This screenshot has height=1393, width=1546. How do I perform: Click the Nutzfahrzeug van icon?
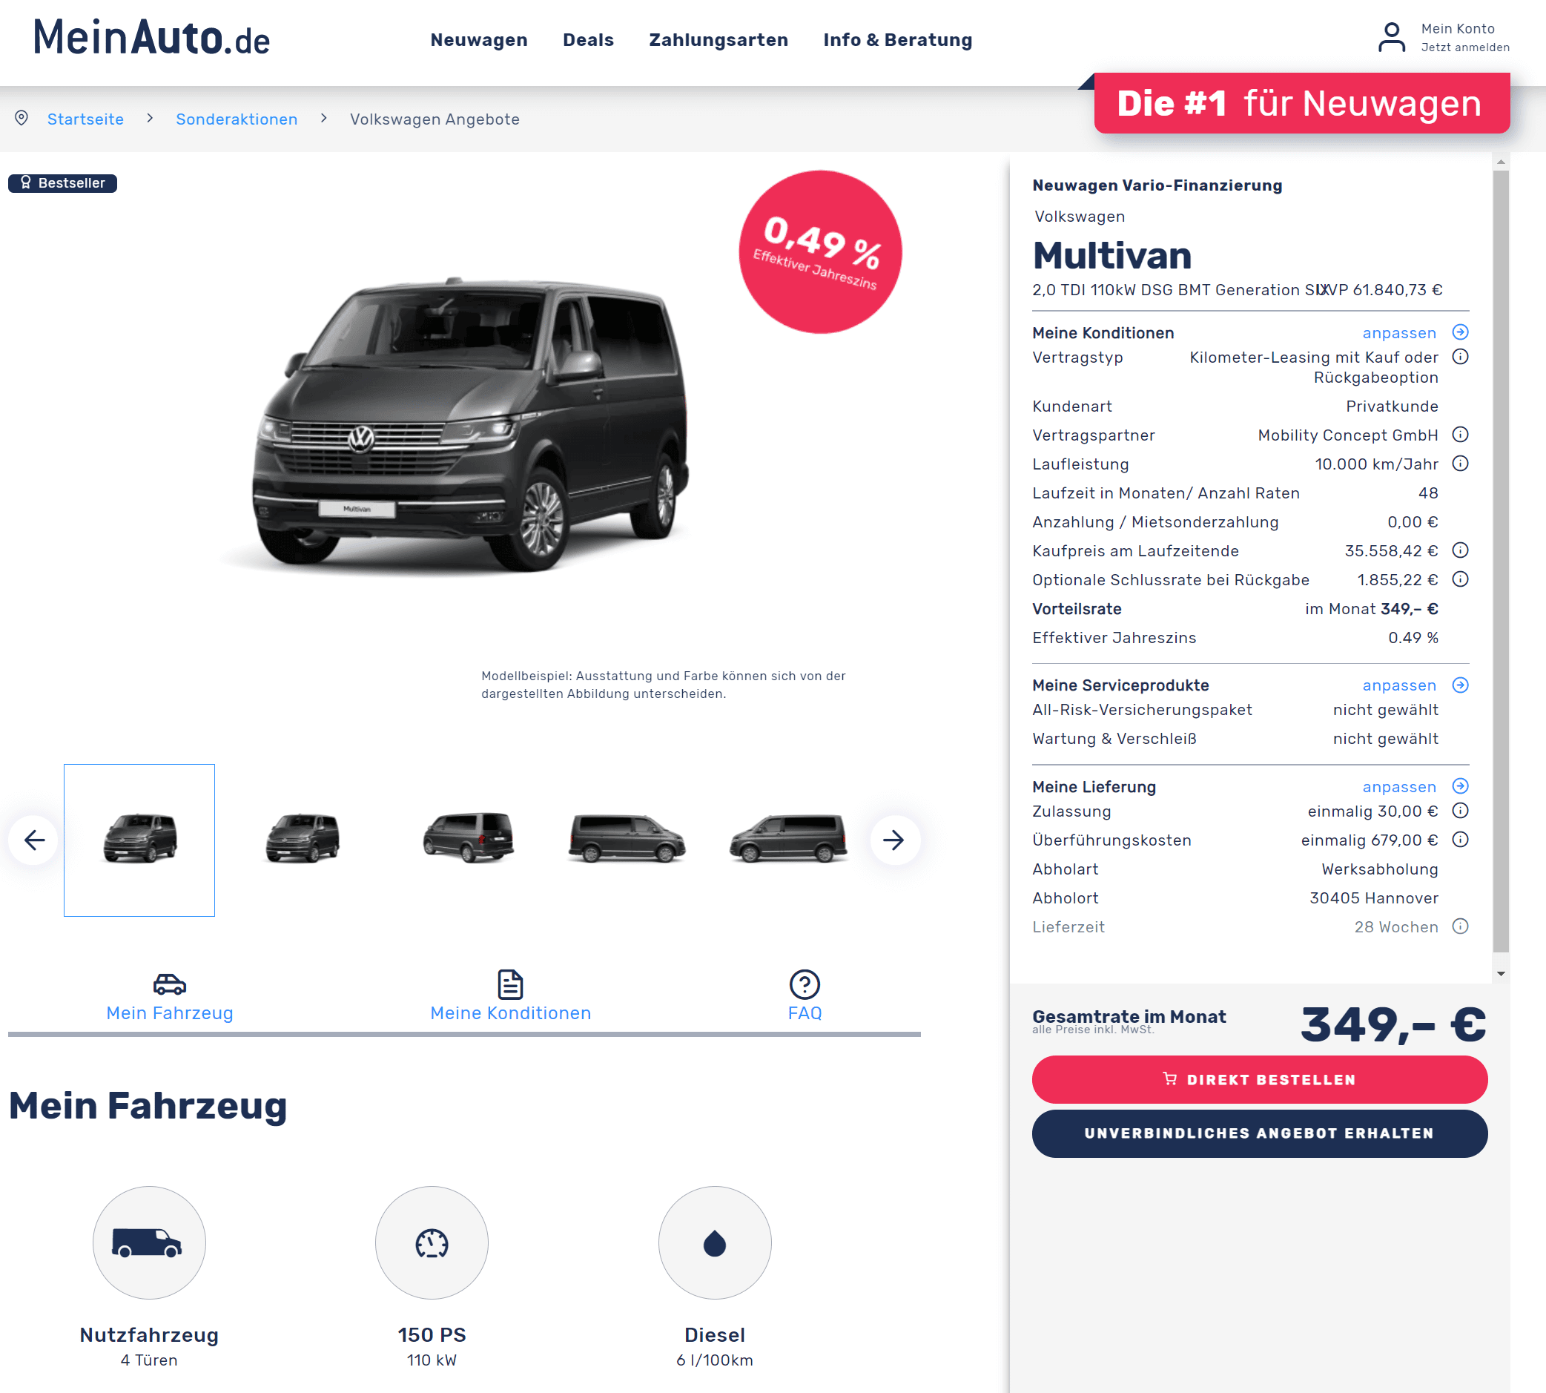[x=149, y=1242]
